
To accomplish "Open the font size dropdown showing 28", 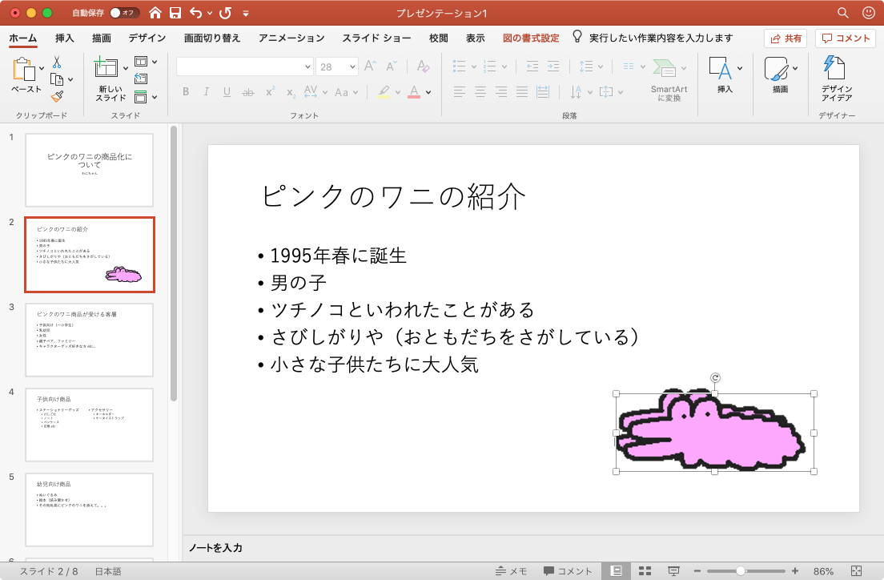I will 336,67.
